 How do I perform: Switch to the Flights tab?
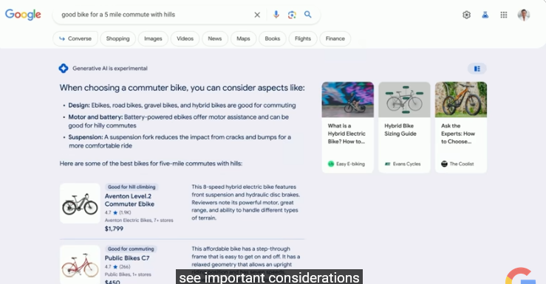click(303, 38)
